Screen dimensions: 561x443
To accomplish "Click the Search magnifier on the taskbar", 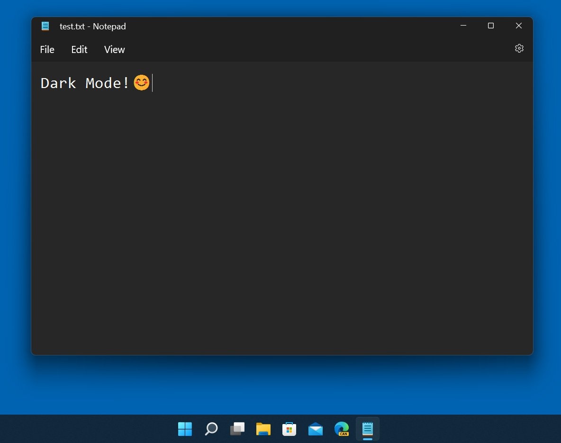I will tap(211, 429).
